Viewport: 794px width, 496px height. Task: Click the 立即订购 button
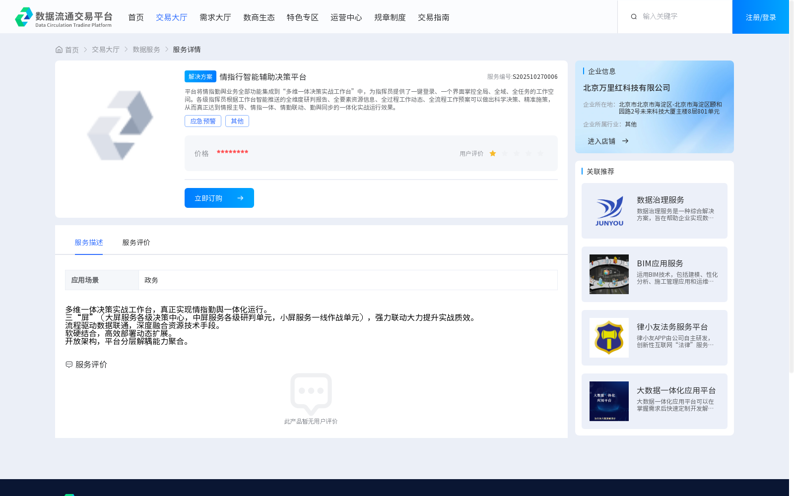(219, 198)
